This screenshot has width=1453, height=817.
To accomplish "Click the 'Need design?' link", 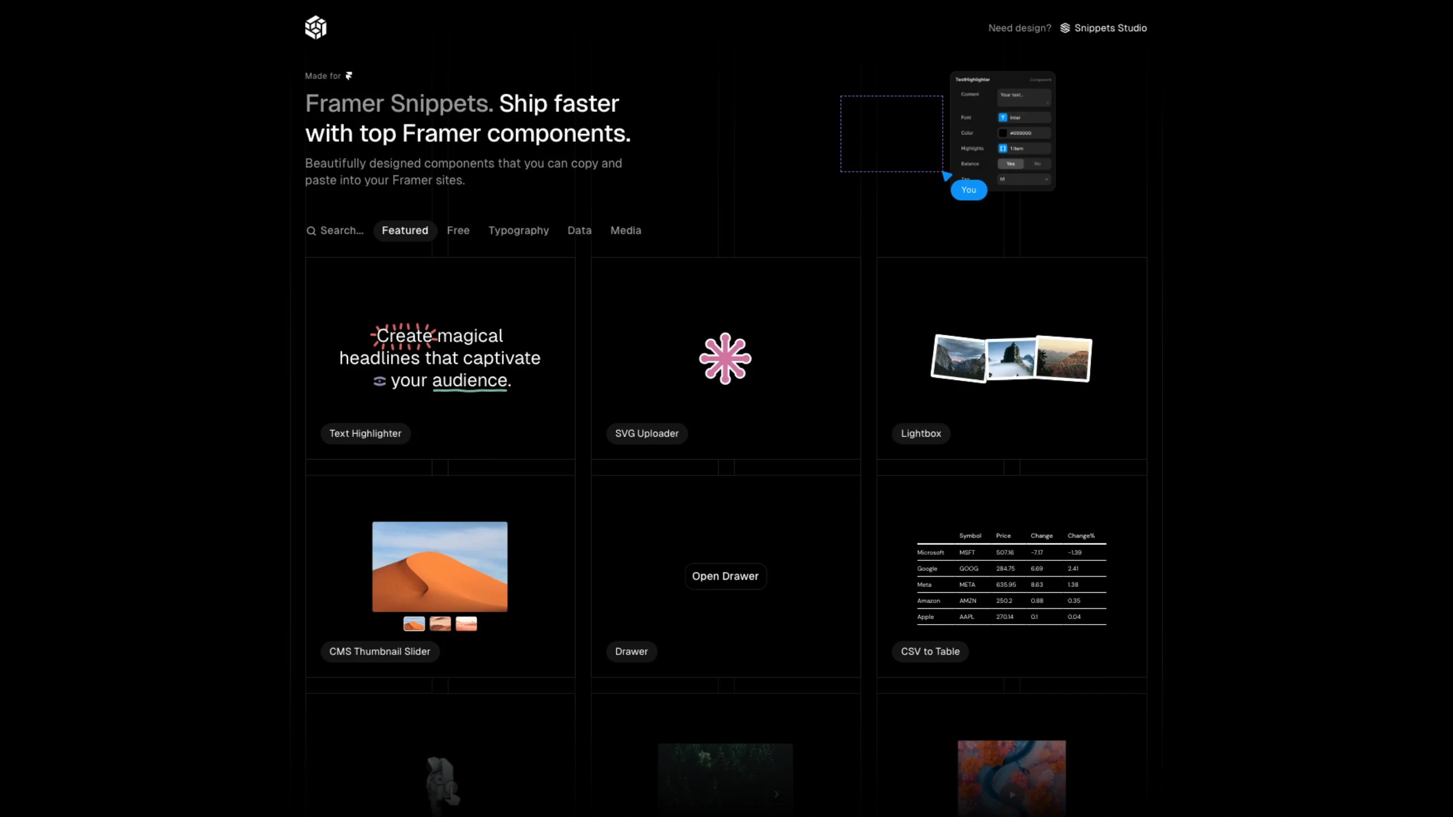I will 1019,28.
